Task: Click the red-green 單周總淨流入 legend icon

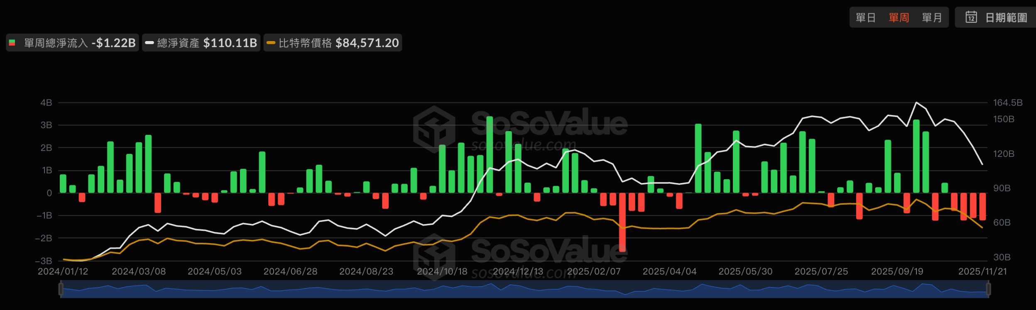Action: pyautogui.click(x=12, y=43)
